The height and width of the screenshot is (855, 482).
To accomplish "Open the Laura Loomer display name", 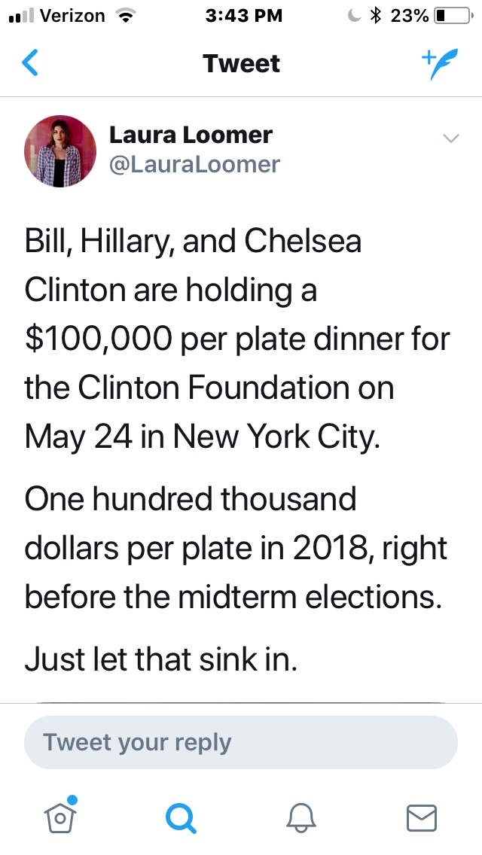I will (191, 135).
